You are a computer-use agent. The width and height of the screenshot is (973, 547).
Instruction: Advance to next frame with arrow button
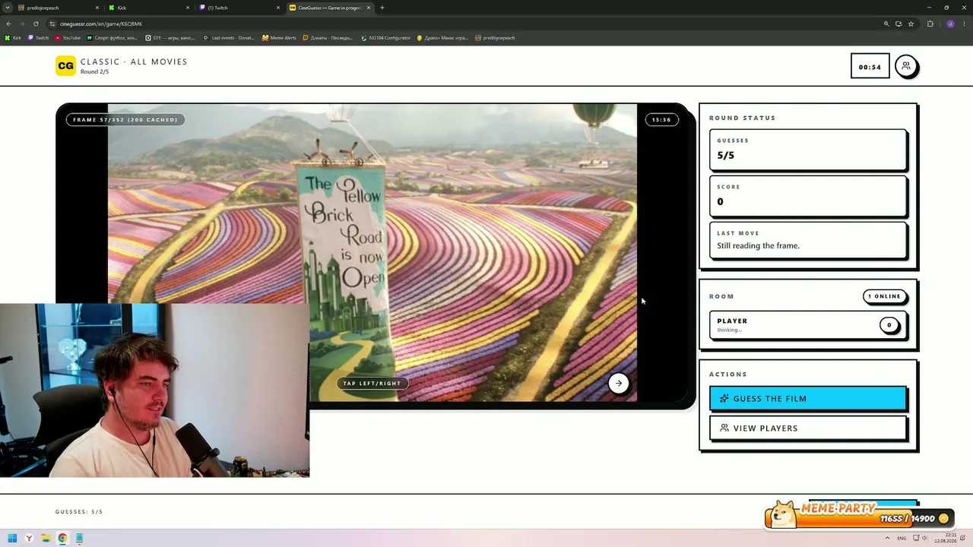click(619, 383)
